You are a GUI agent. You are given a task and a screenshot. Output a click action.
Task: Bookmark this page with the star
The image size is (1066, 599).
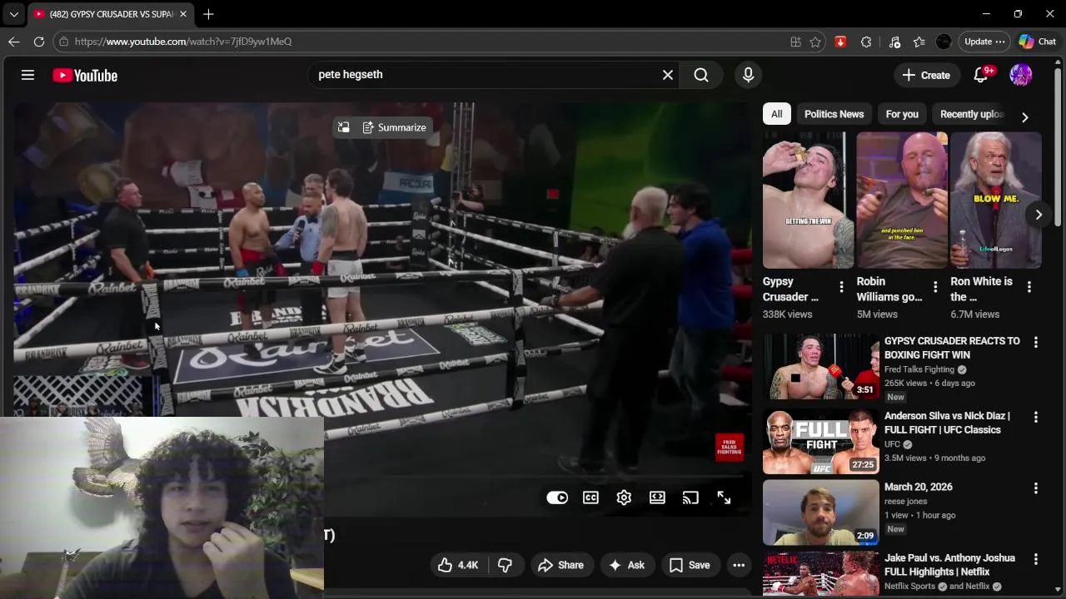click(x=815, y=42)
